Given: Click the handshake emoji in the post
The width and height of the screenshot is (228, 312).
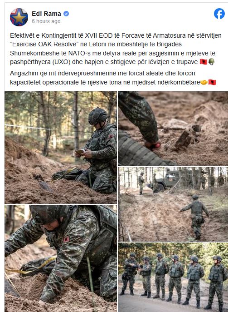Looking at the screenshot, I should (x=204, y=82).
